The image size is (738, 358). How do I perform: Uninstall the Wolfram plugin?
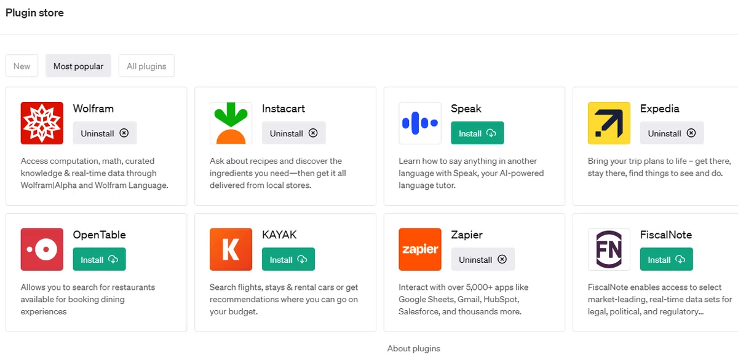point(105,133)
